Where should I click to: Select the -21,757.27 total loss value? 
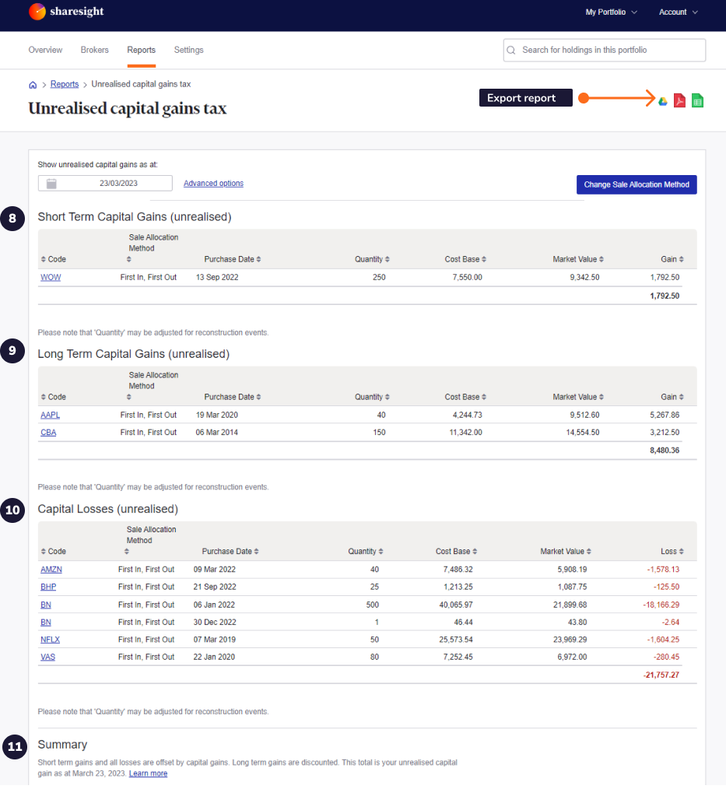pyautogui.click(x=661, y=675)
